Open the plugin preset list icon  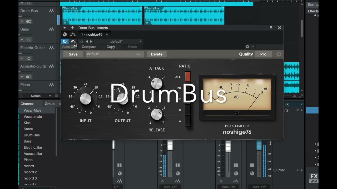[81, 41]
